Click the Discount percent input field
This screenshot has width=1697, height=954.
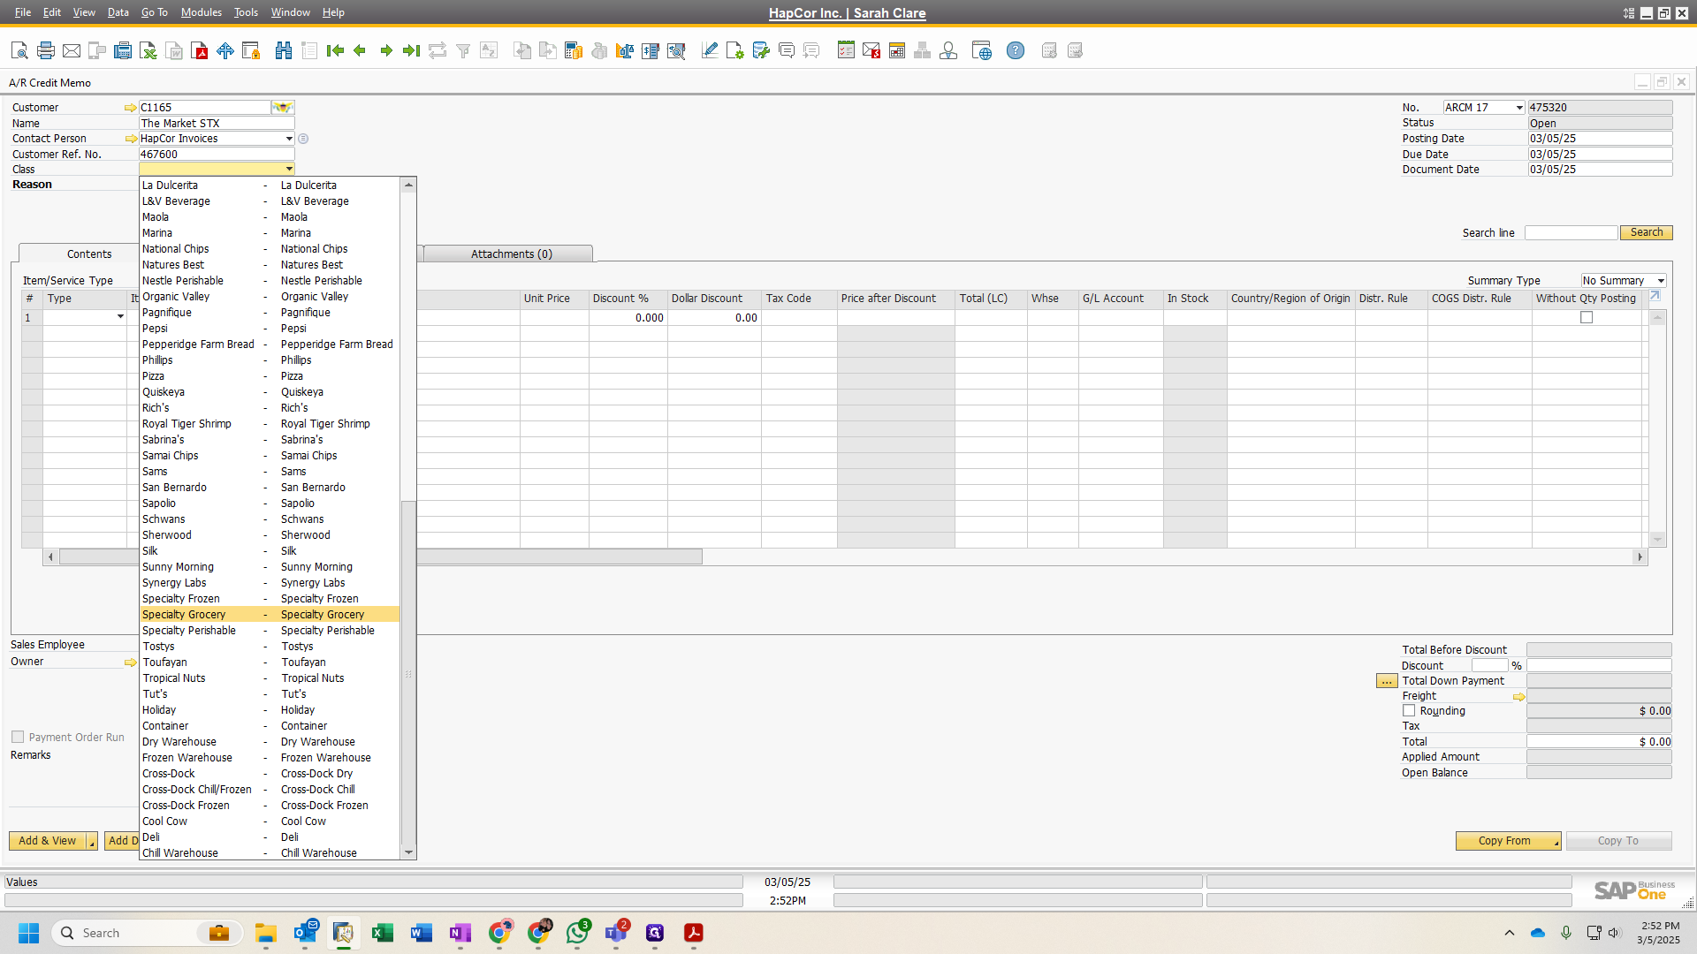pyautogui.click(x=1489, y=666)
